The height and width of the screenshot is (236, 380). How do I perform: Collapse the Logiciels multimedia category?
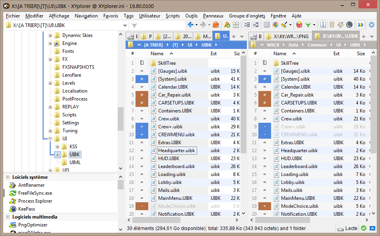pos(7,217)
